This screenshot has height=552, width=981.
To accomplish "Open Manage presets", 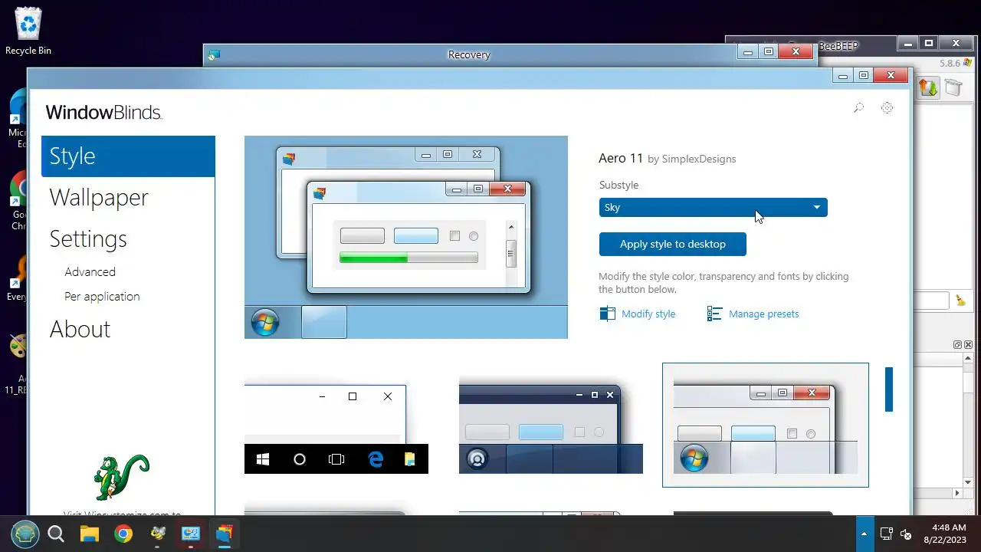I will [763, 314].
